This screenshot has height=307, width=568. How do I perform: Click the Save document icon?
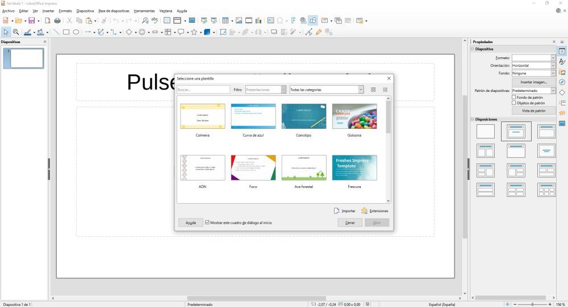click(x=32, y=20)
